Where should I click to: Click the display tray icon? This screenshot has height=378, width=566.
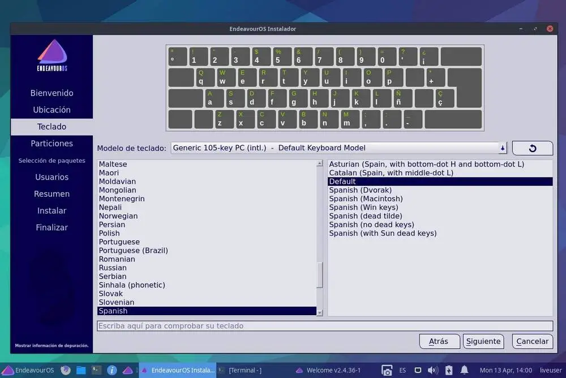418,371
